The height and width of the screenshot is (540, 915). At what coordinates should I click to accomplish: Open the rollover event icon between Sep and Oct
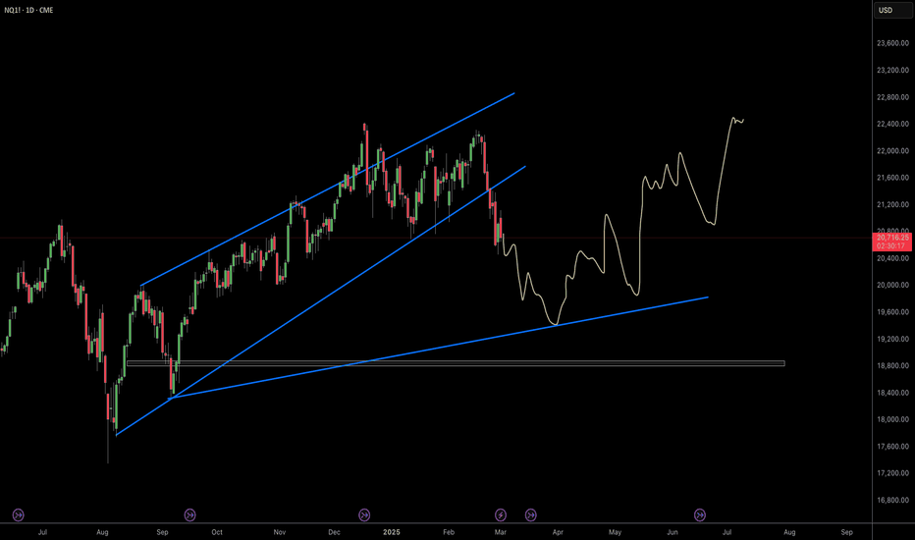point(189,514)
